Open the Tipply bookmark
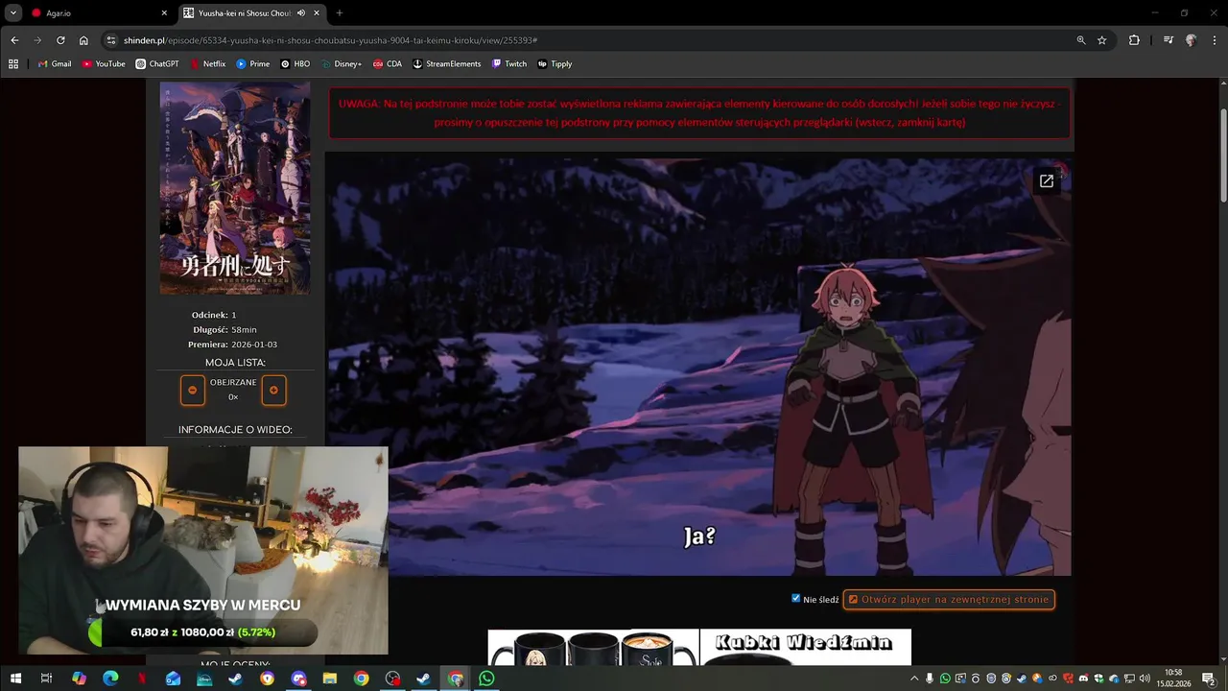The image size is (1228, 691). [x=555, y=64]
